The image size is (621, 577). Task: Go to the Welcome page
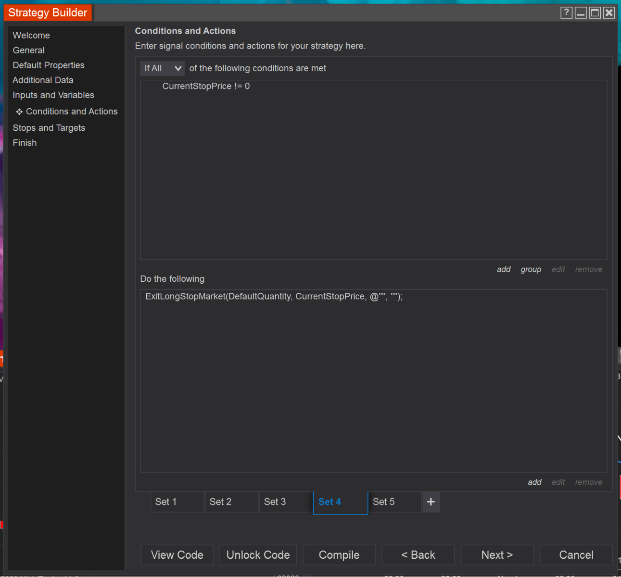point(31,36)
